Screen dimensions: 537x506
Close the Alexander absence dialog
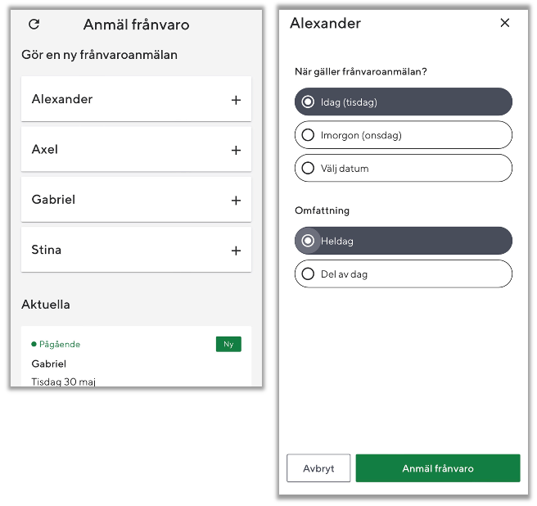tap(505, 23)
